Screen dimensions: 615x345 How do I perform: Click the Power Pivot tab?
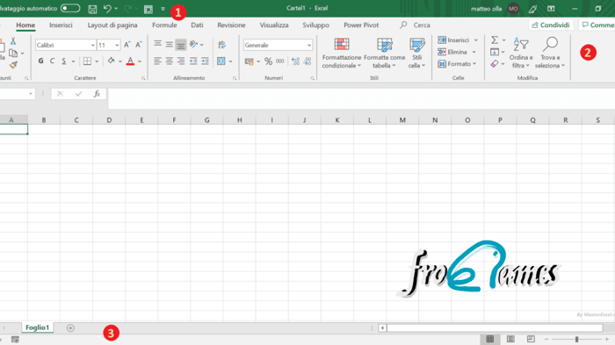pos(361,25)
